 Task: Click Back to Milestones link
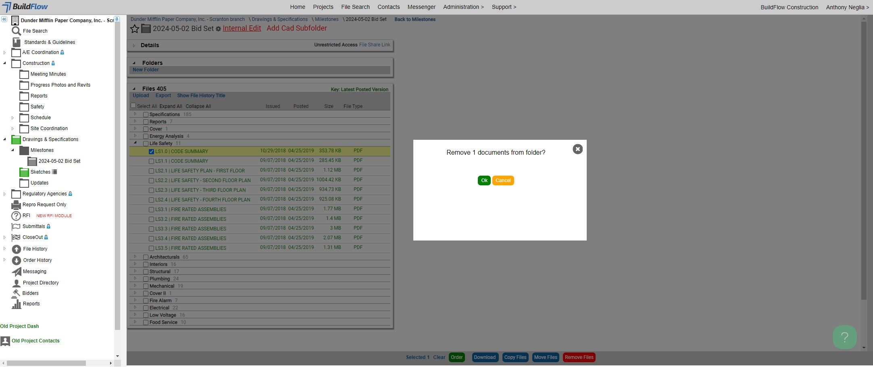[415, 19]
